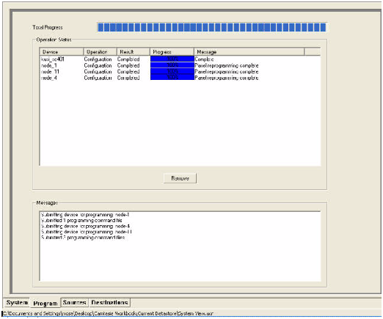Click the Total Progress bar

[x=212, y=27]
